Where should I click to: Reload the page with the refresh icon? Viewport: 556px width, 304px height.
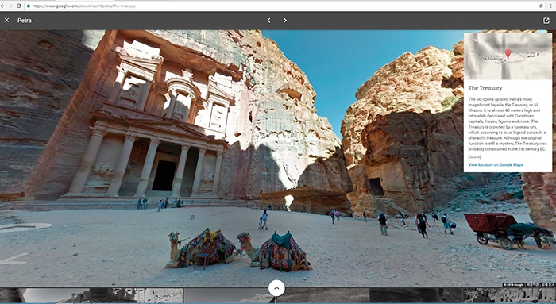(x=19, y=6)
